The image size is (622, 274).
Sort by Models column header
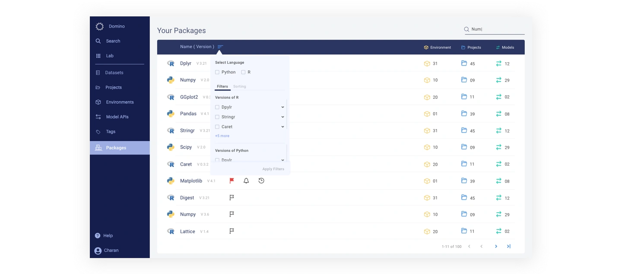[505, 47]
